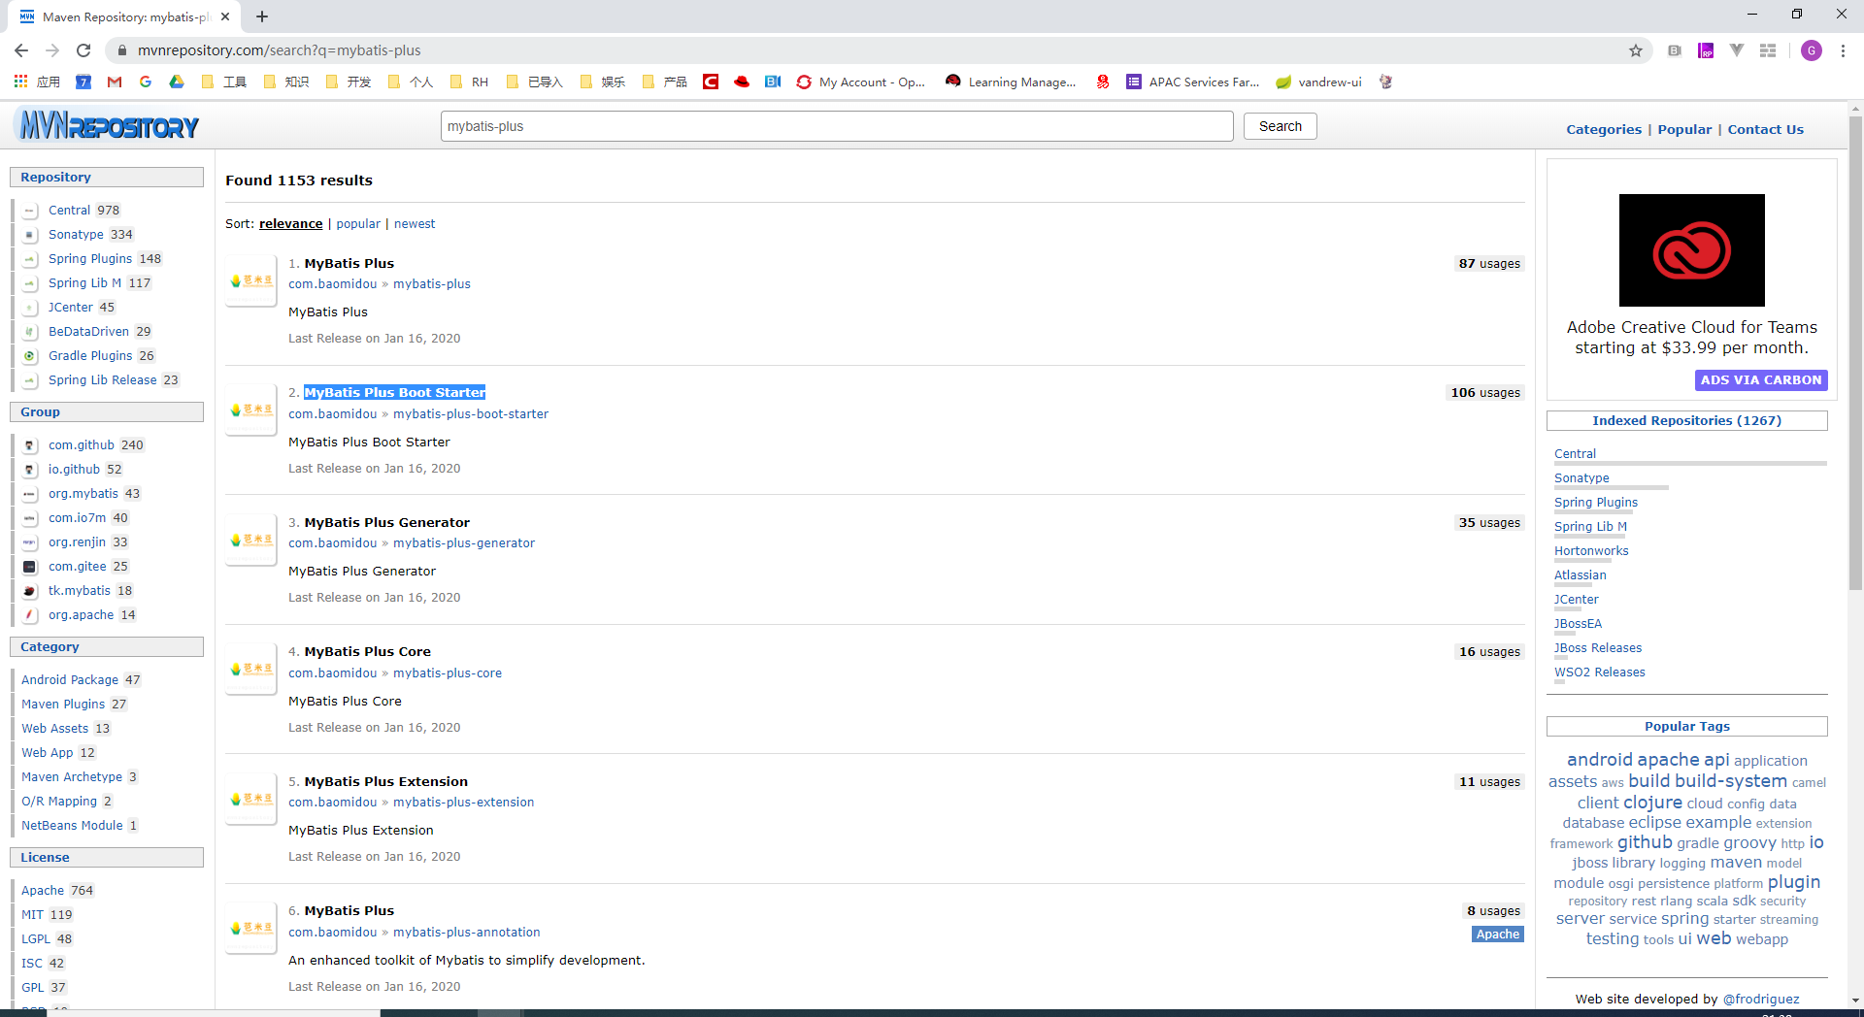
Task: Click the ADS VIA CARBON label
Action: click(1761, 380)
